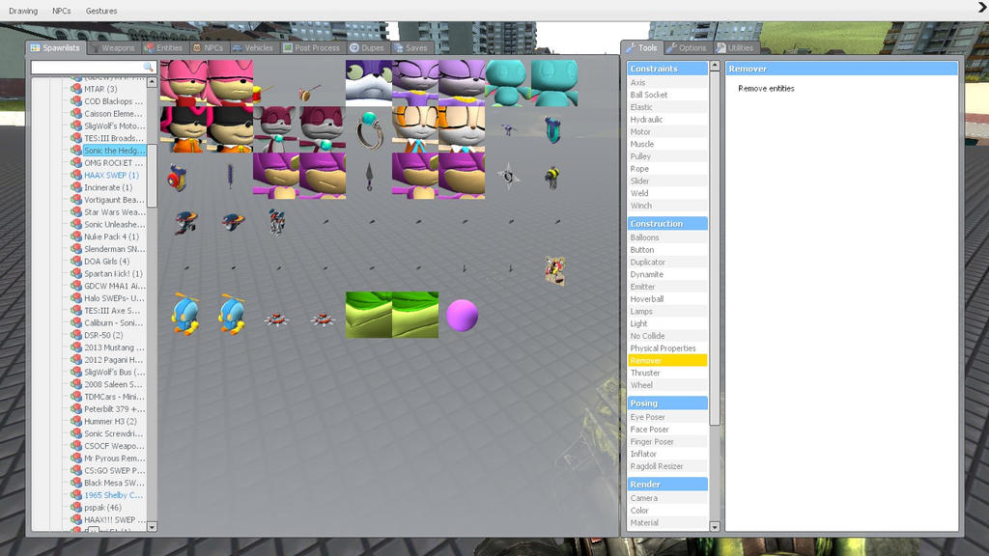Open the Dupes tab
This screenshot has height=556, width=989.
pos(366,48)
